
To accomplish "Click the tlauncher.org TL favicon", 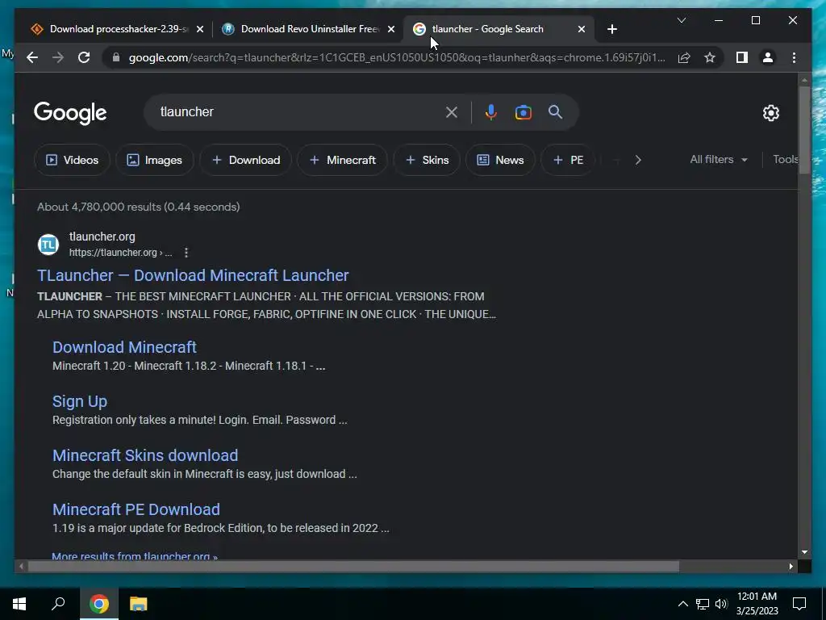I will pyautogui.click(x=48, y=245).
